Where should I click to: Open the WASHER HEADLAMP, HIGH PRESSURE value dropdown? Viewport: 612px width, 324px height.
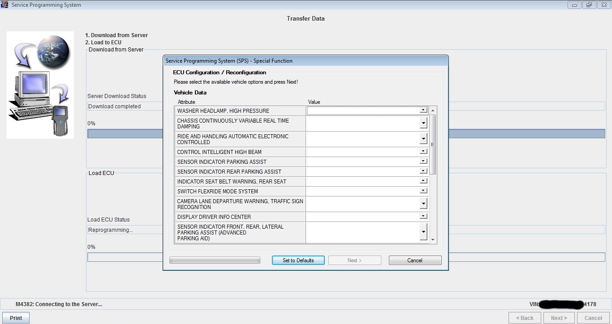423,110
